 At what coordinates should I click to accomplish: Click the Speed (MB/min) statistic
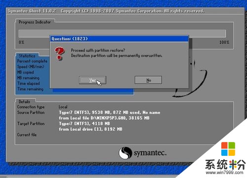31,67
